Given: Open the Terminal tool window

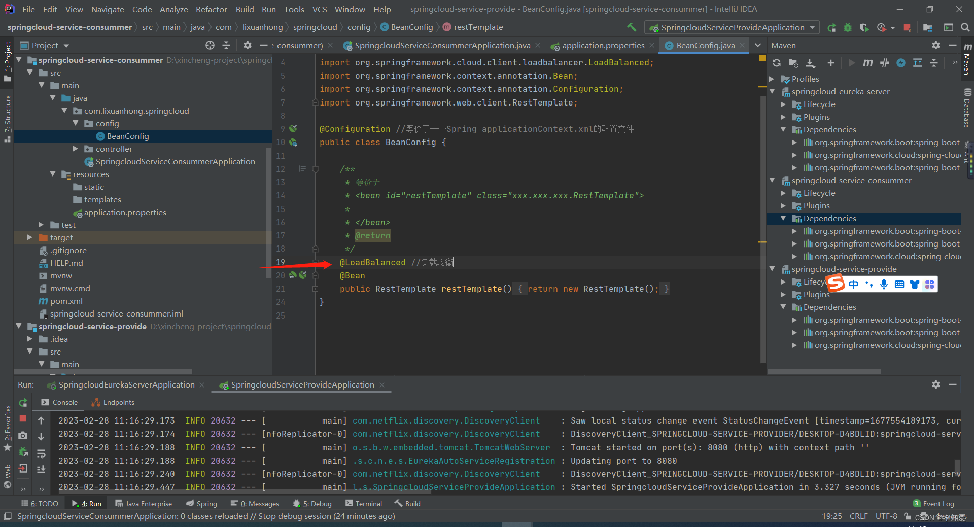Looking at the screenshot, I should 363,503.
